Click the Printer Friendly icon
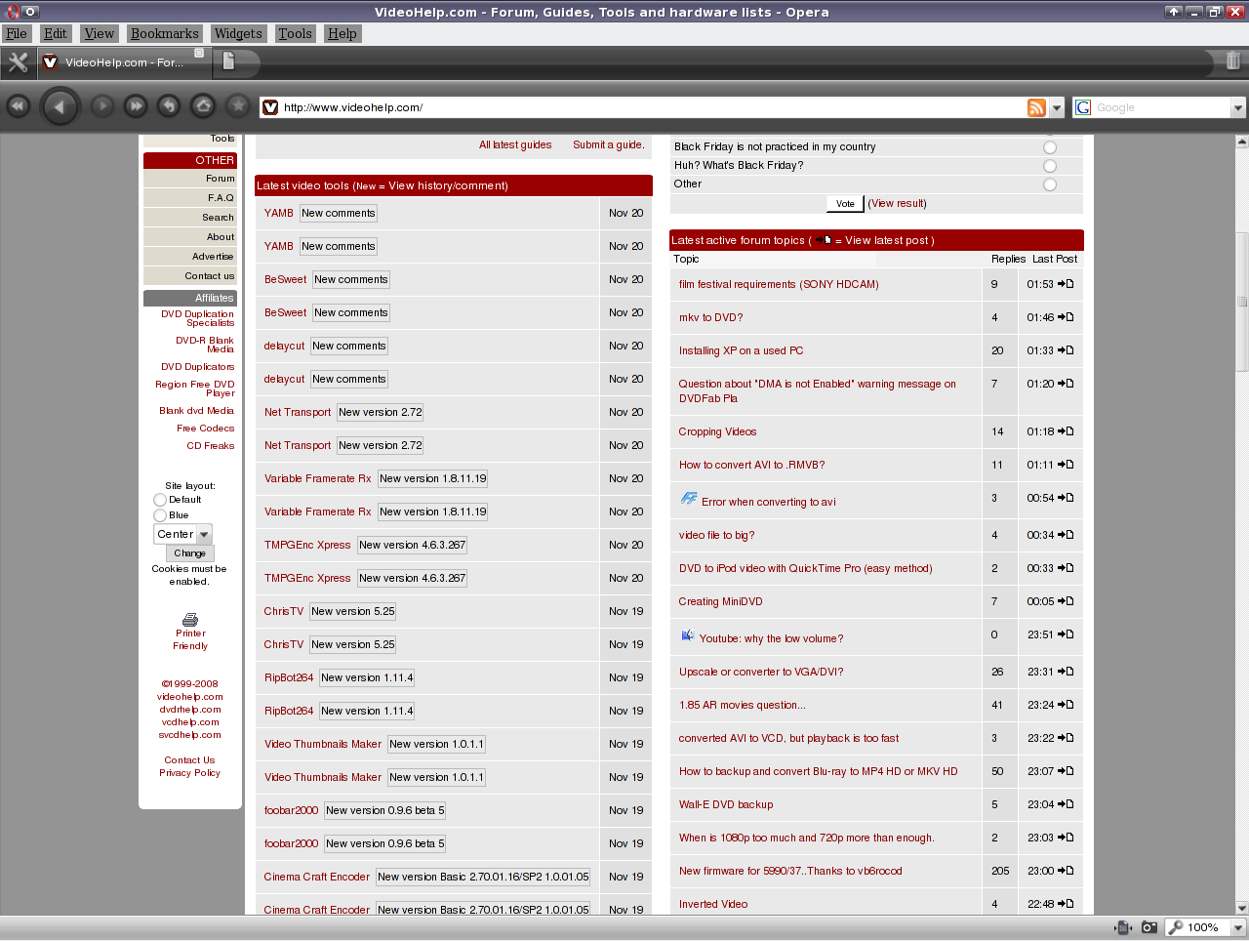Image resolution: width=1249 pixels, height=941 pixels. coord(190,620)
